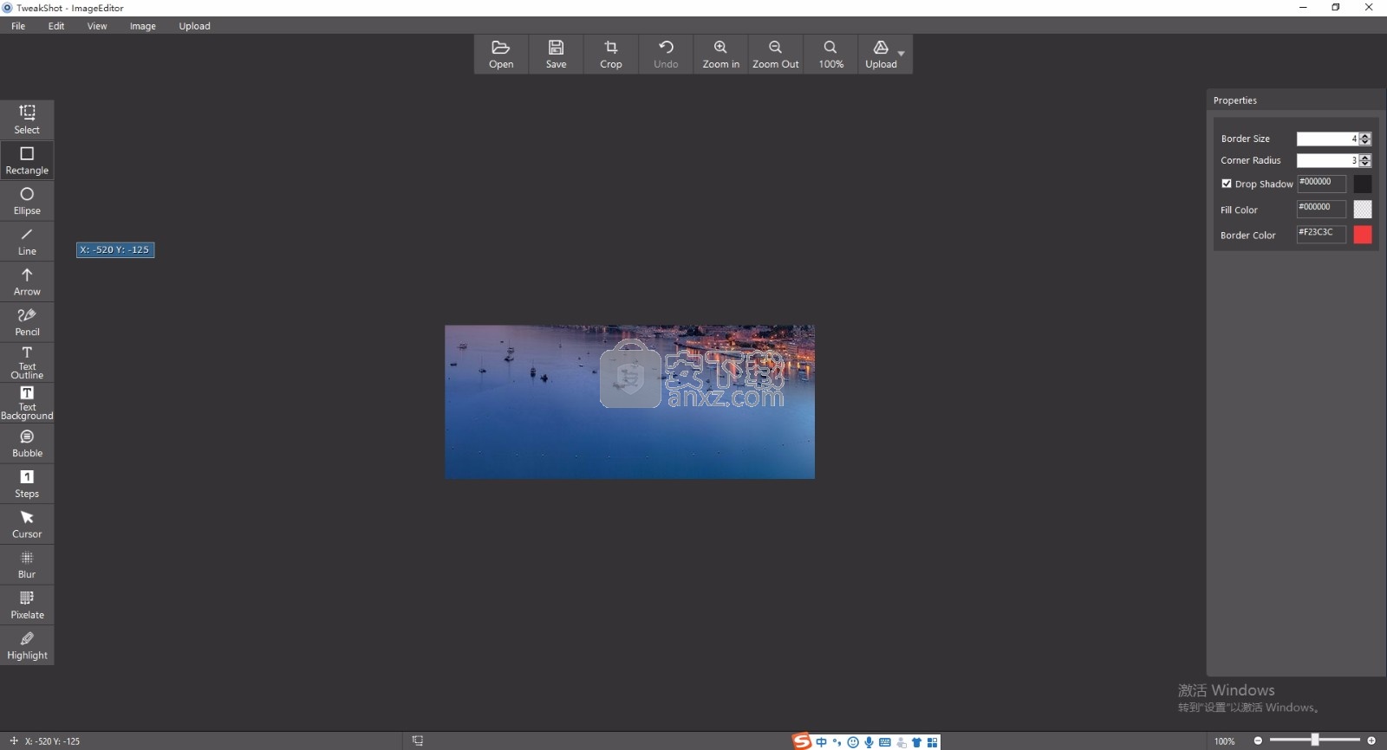Click the crop icon in the status bar
The image size is (1387, 750).
click(x=418, y=740)
